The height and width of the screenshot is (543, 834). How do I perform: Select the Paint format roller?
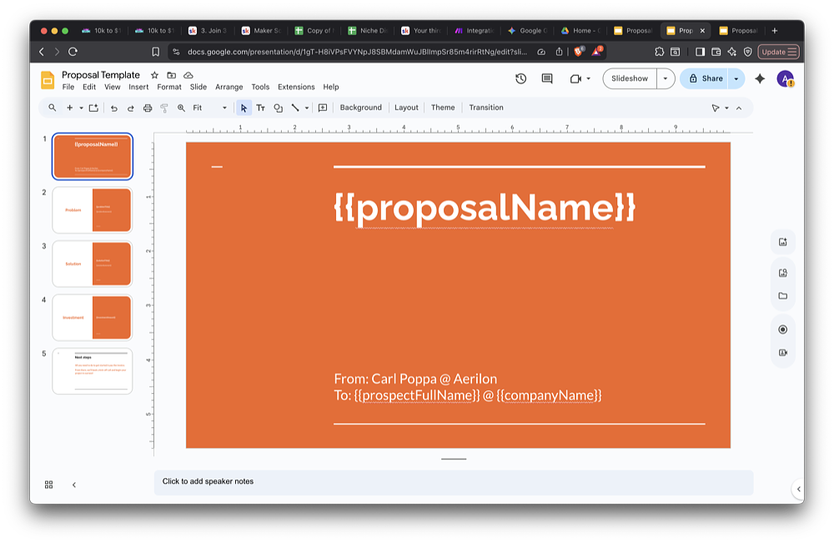164,108
